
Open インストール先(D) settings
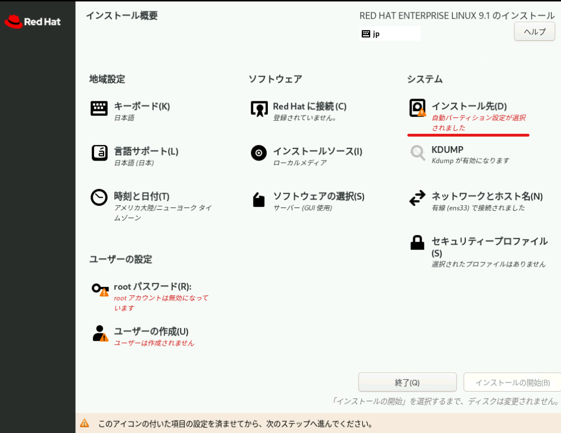pos(469,106)
